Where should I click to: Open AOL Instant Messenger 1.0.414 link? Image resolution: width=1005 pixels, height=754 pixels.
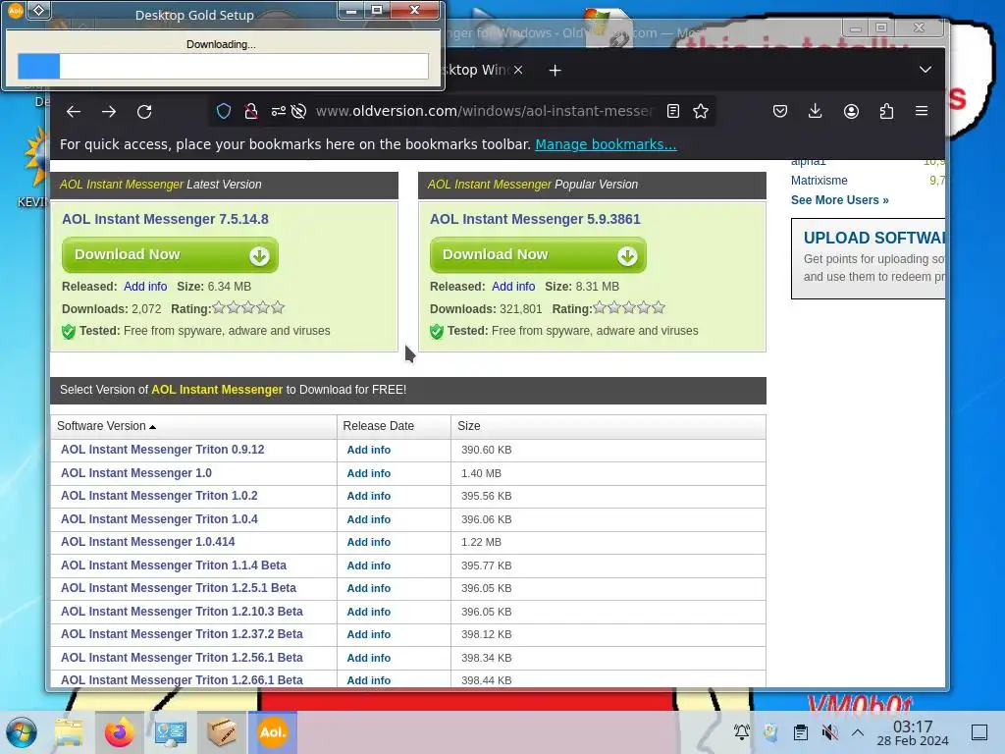148,542
